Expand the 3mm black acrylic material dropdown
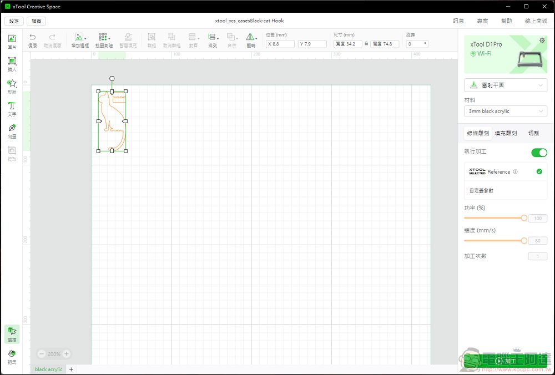Screen dimensions: 555x375 (505, 111)
